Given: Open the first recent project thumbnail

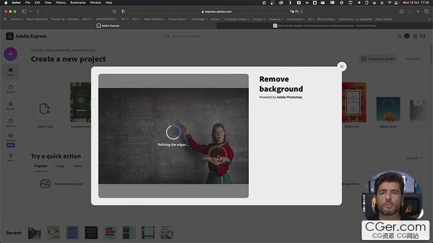Looking at the screenshot, I should [x=34, y=233].
